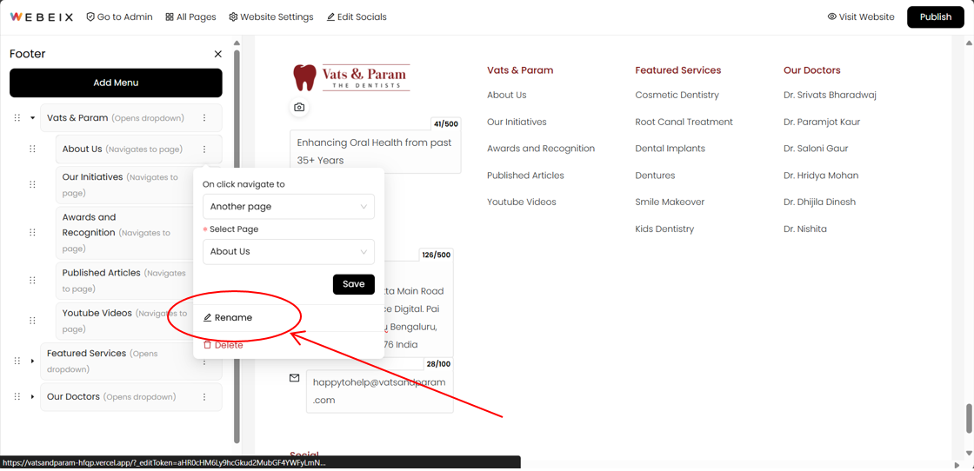This screenshot has height=471, width=974.
Task: Click the Featured Services column heading
Action: [x=677, y=70]
